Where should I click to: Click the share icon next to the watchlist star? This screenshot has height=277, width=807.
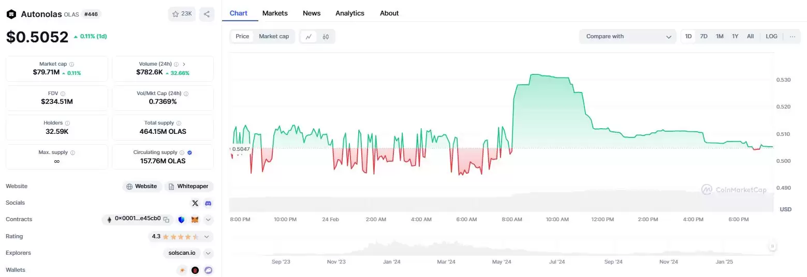[x=207, y=14]
